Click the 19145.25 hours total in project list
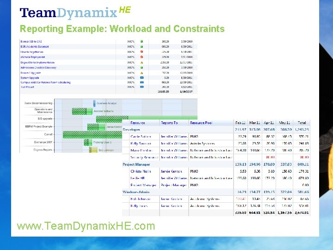Viewport: 333px width, 250px height. click(x=163, y=92)
